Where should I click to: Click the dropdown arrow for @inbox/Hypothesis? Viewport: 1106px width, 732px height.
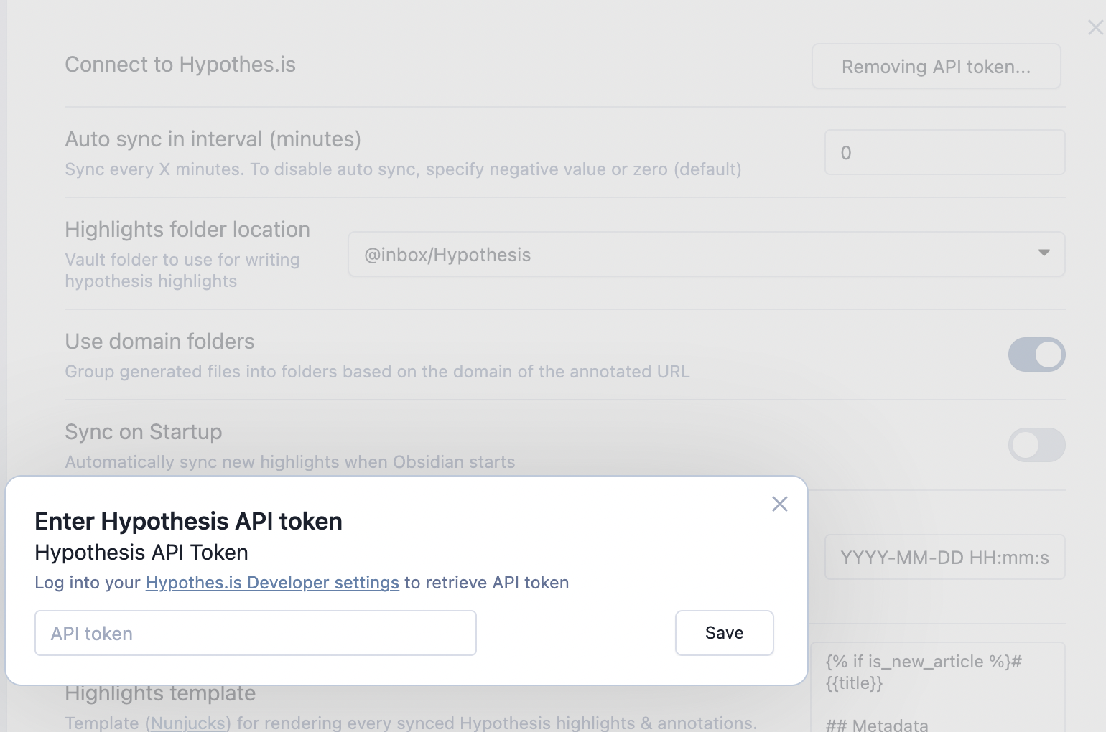tap(1044, 253)
